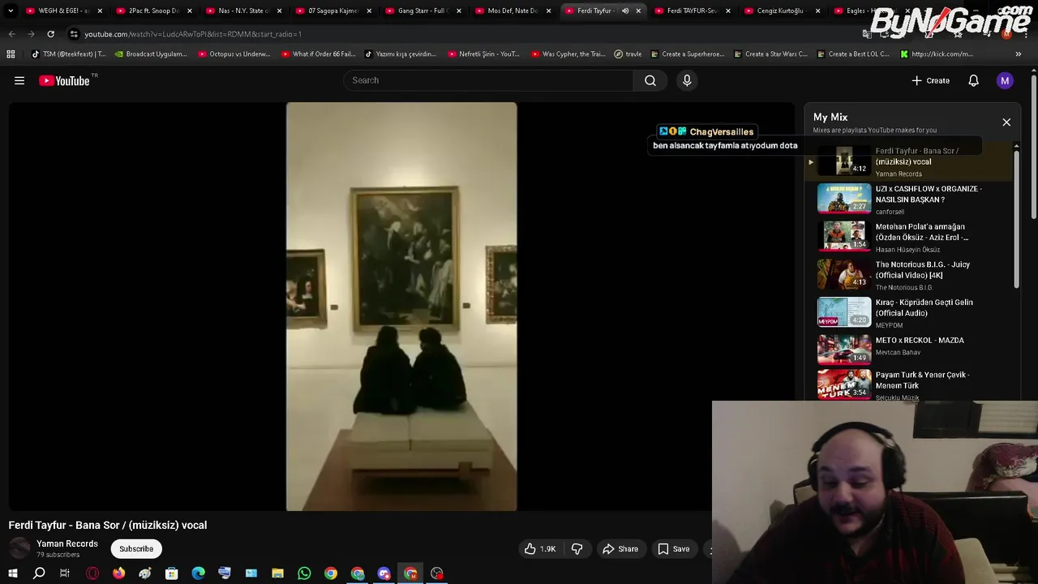
Task: Open travle bookmark
Action: point(628,54)
